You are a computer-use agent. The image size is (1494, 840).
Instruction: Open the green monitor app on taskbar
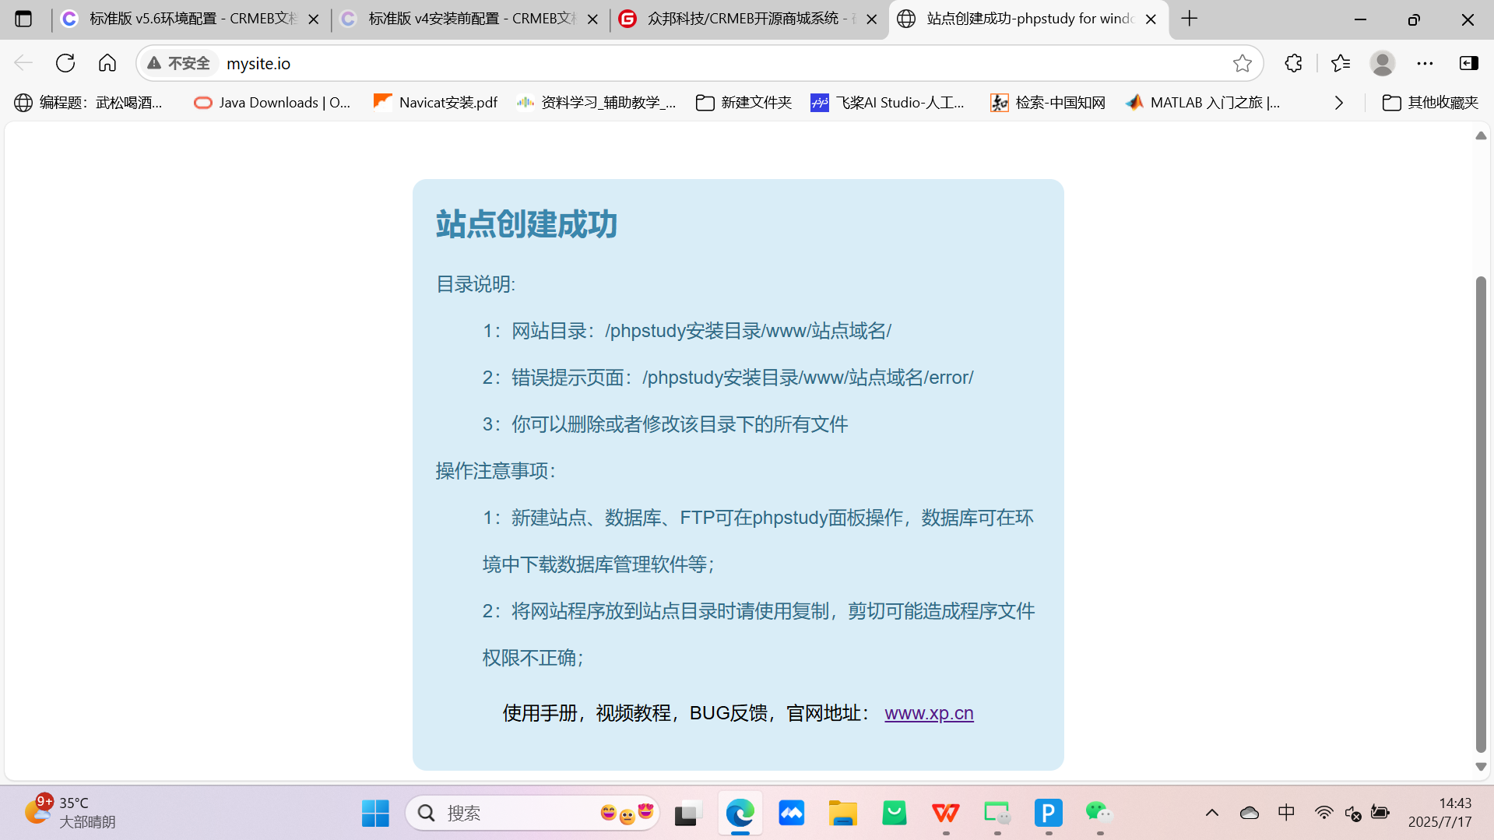tap(997, 813)
